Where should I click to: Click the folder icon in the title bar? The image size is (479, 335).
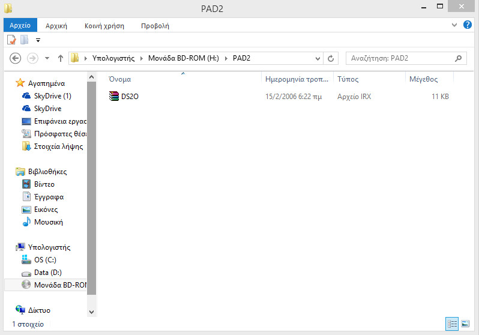[x=8, y=8]
